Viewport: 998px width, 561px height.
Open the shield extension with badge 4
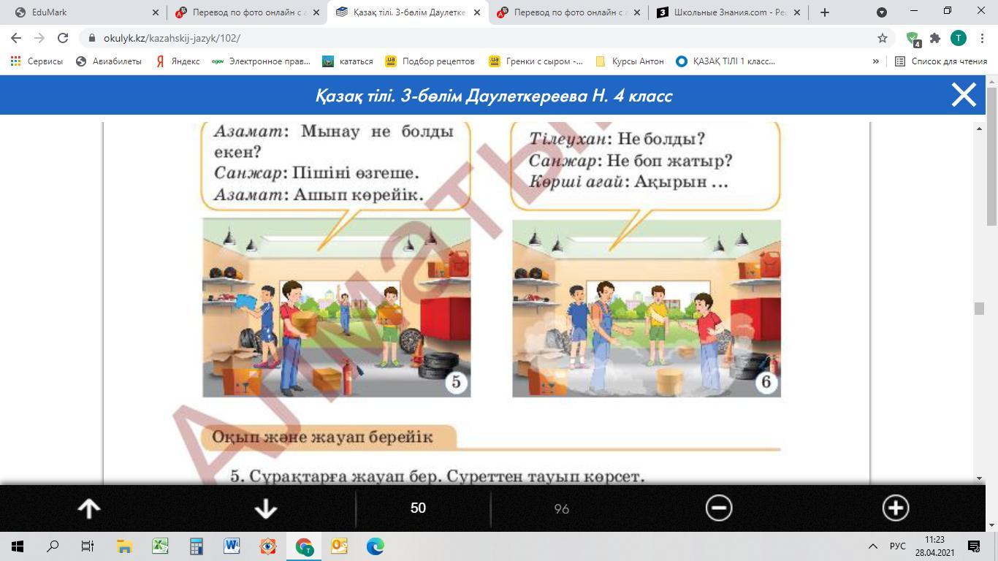click(x=913, y=39)
